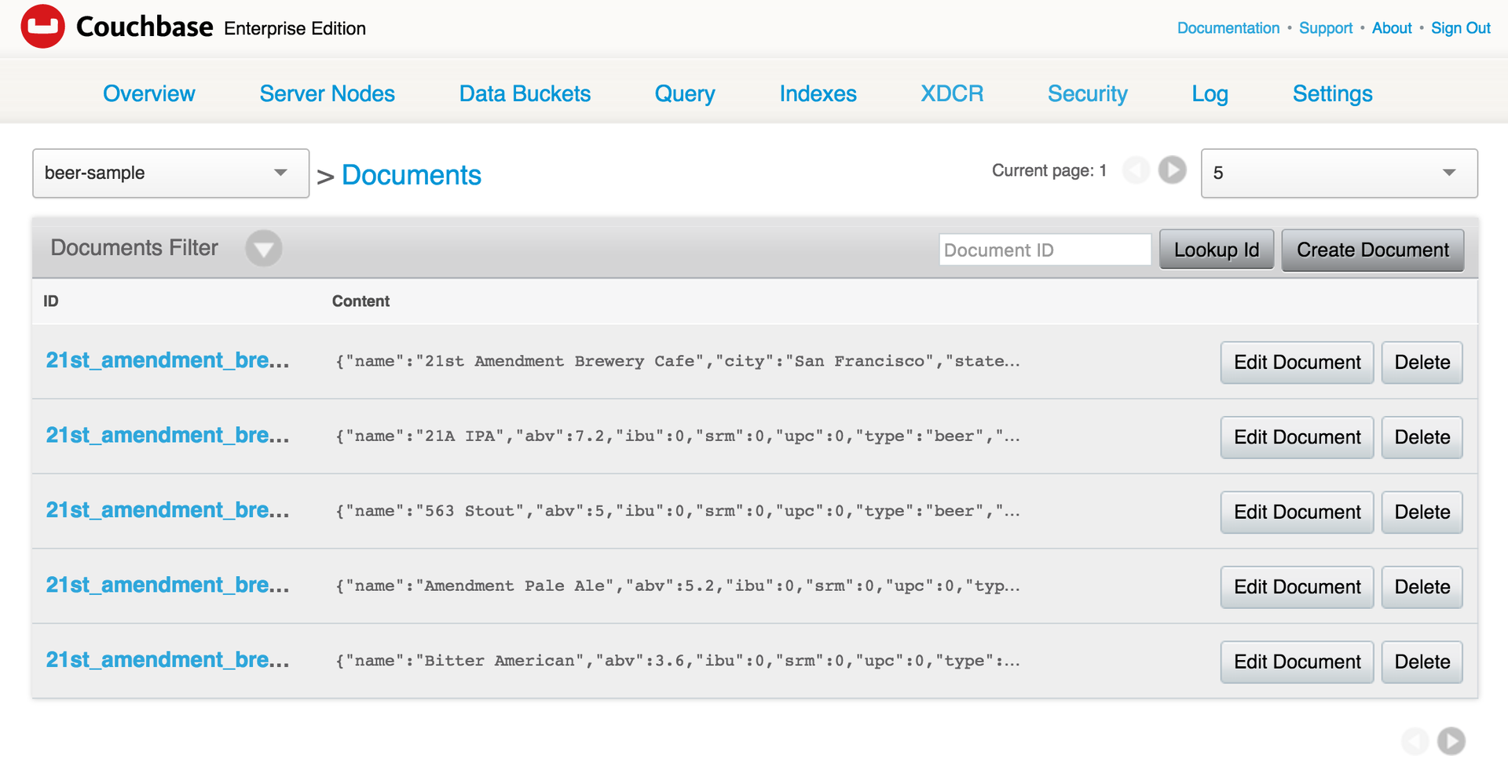Click the 563 Stout content text
The height and width of the screenshot is (777, 1508).
click(x=678, y=512)
